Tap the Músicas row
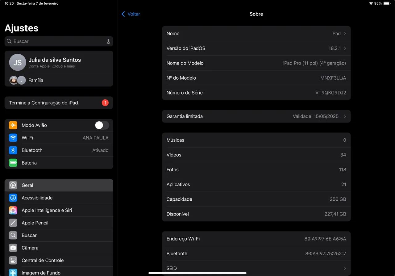This screenshot has height=276, width=395. [256, 140]
